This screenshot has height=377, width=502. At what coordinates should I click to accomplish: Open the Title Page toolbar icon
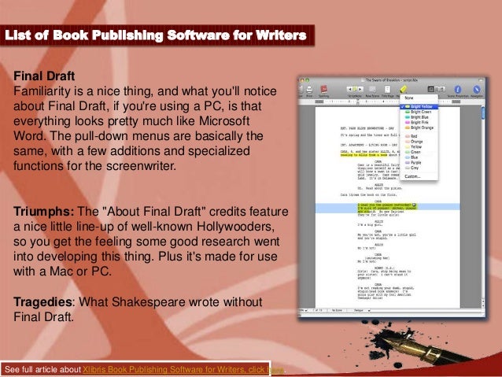[x=387, y=90]
